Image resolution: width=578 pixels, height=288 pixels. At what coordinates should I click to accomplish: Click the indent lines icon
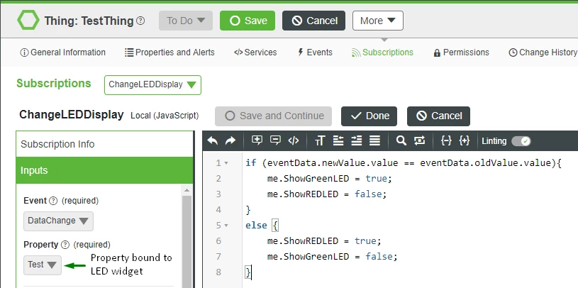[356, 140]
